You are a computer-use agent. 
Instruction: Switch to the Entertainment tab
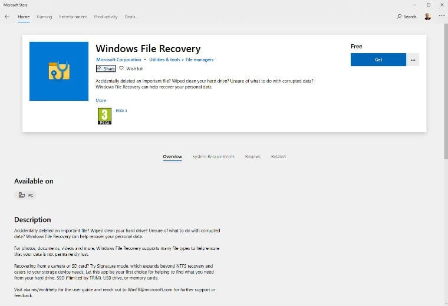pos(73,17)
